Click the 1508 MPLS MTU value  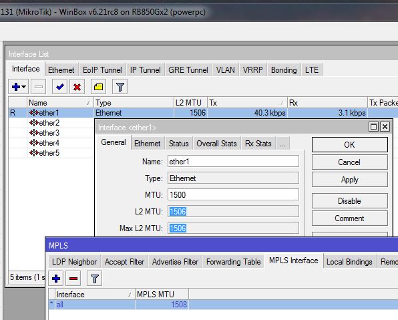pos(179,304)
